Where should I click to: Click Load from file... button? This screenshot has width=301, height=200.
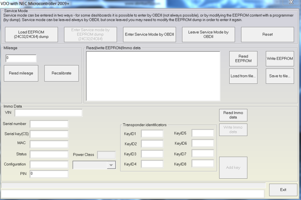pos(243,76)
